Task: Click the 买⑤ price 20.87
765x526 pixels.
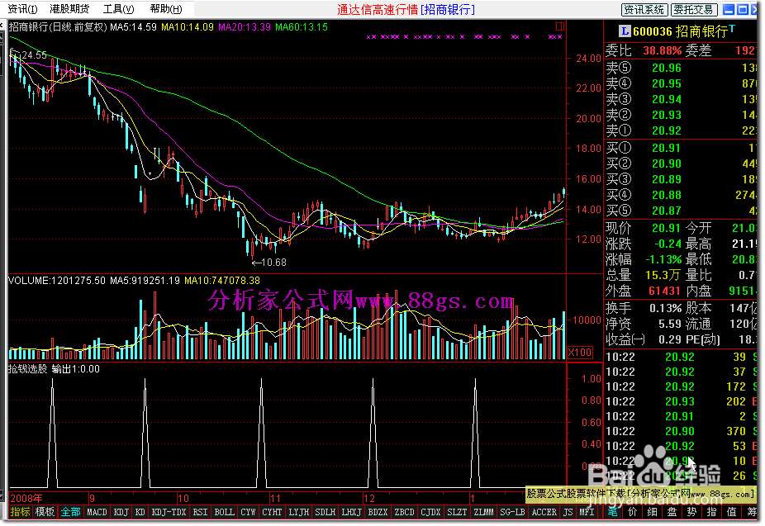Action: [667, 211]
